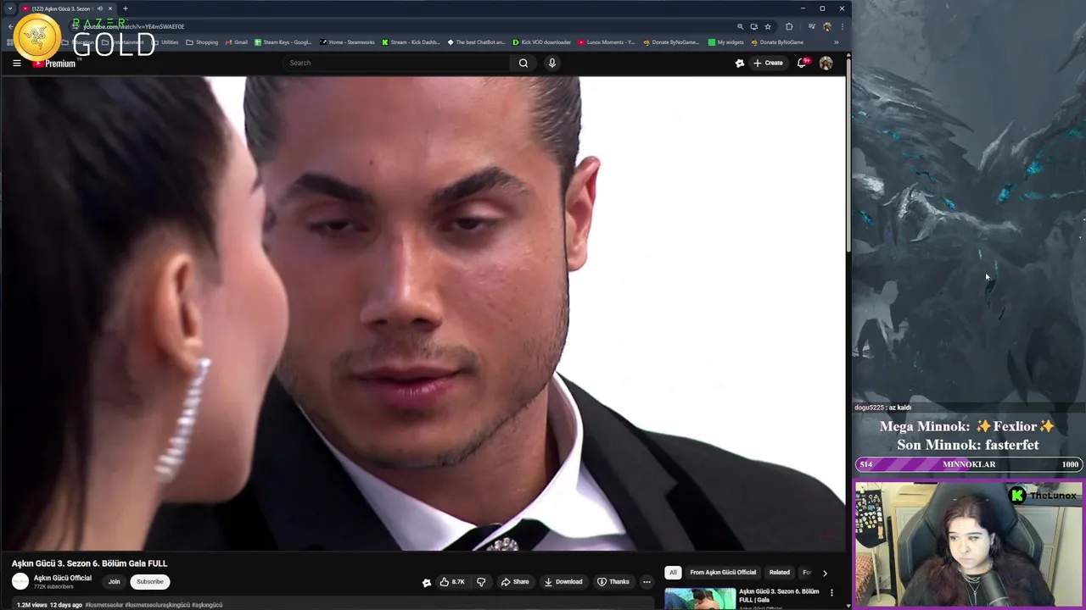
Task: Click the #aşkıngücü hashtag
Action: point(207,605)
